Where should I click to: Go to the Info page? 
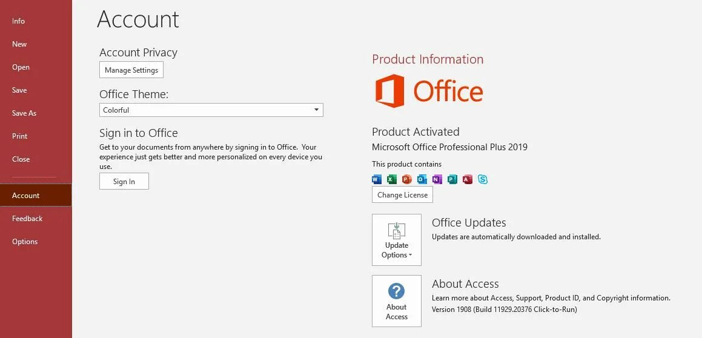tap(19, 21)
